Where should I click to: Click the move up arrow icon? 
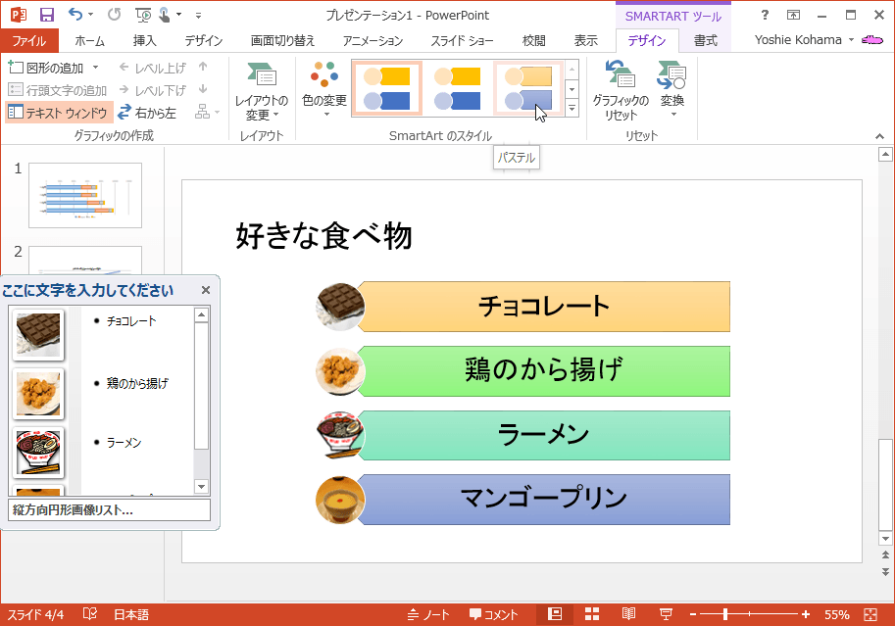pyautogui.click(x=203, y=67)
